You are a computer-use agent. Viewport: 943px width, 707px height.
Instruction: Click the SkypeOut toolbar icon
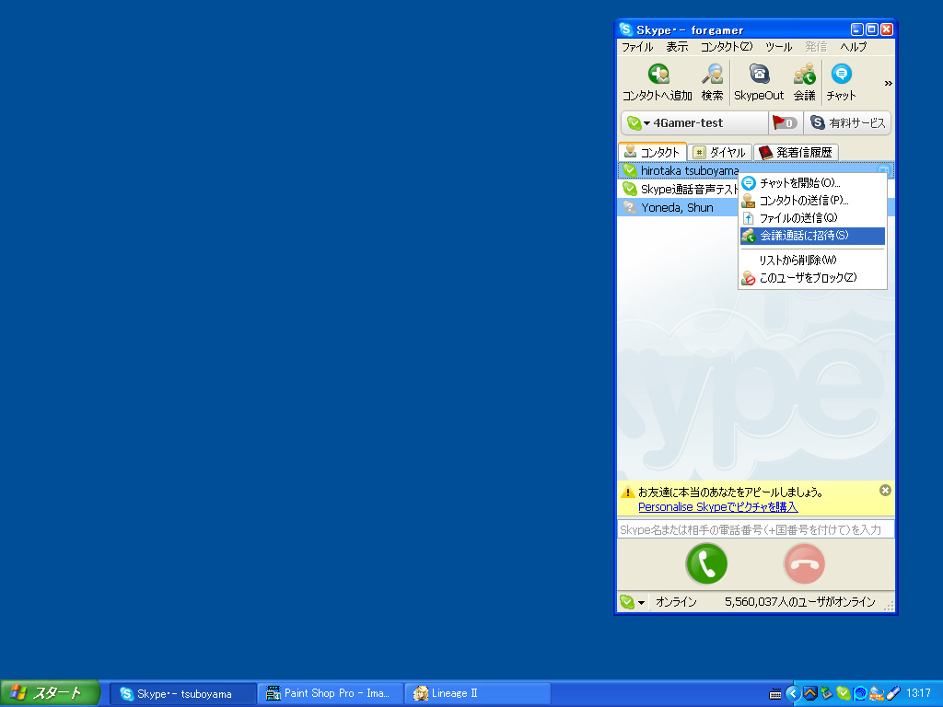(759, 75)
